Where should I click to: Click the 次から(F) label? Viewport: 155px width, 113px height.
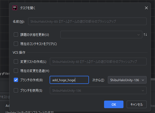98,80
